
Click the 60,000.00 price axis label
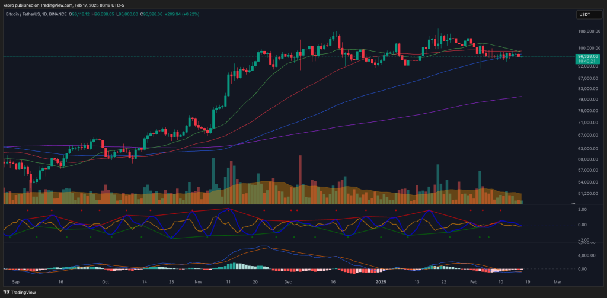(586, 159)
